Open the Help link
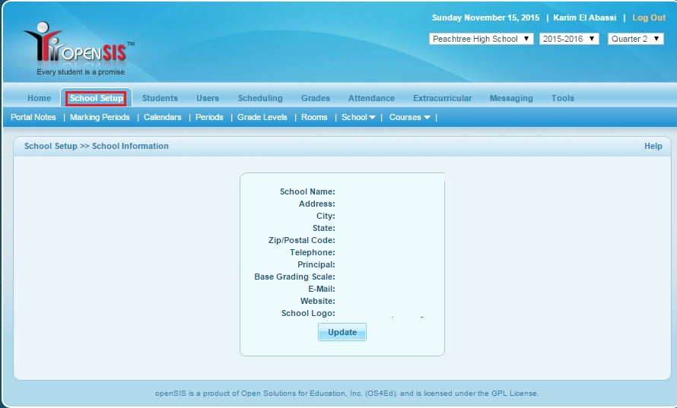 [653, 146]
